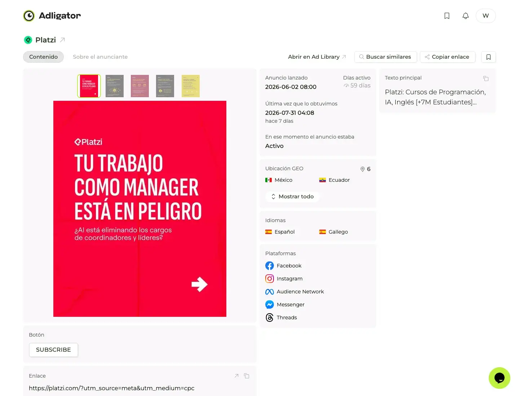This screenshot has width=519, height=396.
Task: Switch to Sobre el anunciante tab
Action: [x=100, y=57]
